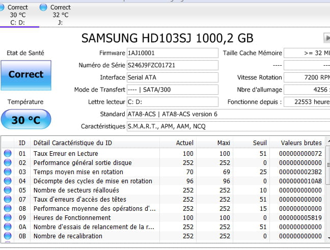
Task: Click the Caractéristiques field S.M.A.R.T., APM
Action: (228, 126)
